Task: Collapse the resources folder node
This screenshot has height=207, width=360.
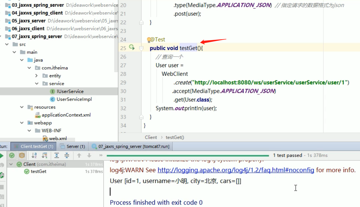Action: (22, 107)
